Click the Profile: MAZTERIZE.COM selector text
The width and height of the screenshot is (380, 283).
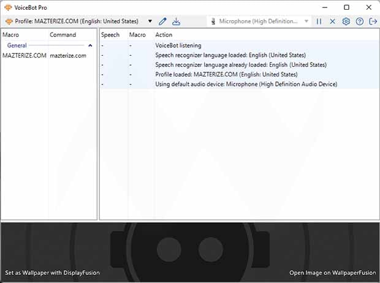point(77,21)
